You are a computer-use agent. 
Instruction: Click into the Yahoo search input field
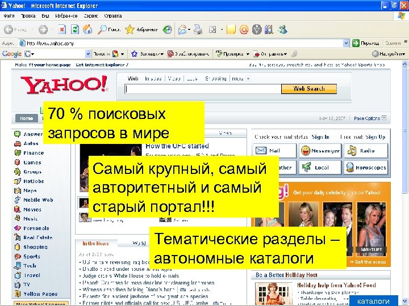pyautogui.click(x=203, y=89)
